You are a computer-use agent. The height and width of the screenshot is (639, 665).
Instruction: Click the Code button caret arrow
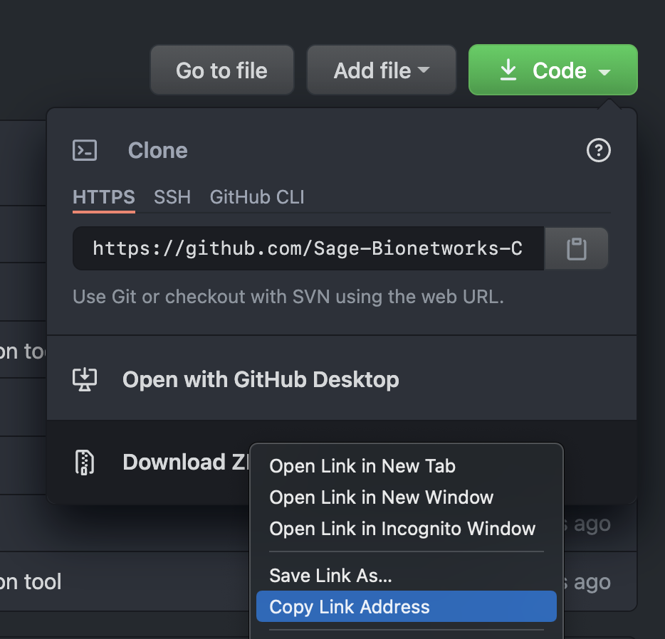click(x=604, y=73)
